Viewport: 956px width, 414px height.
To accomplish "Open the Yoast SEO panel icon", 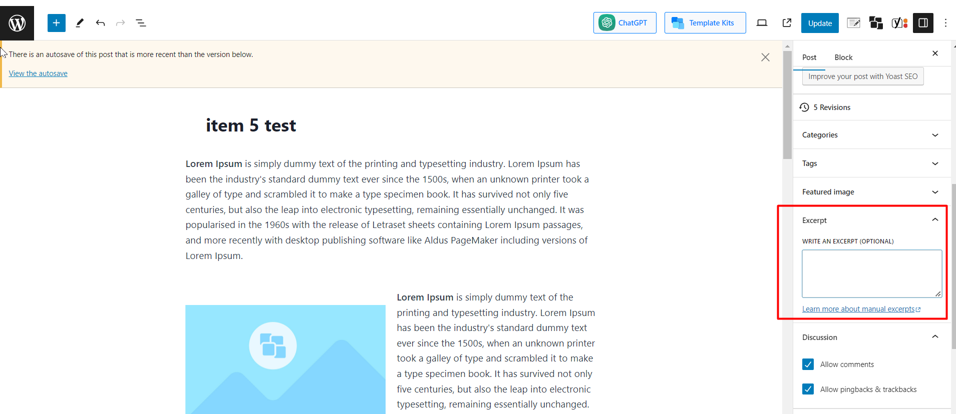I will (899, 23).
